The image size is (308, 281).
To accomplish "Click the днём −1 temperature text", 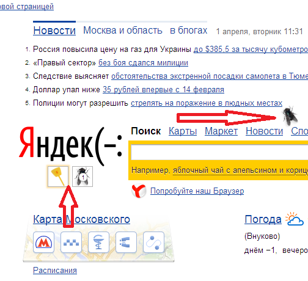I will [x=261, y=250].
